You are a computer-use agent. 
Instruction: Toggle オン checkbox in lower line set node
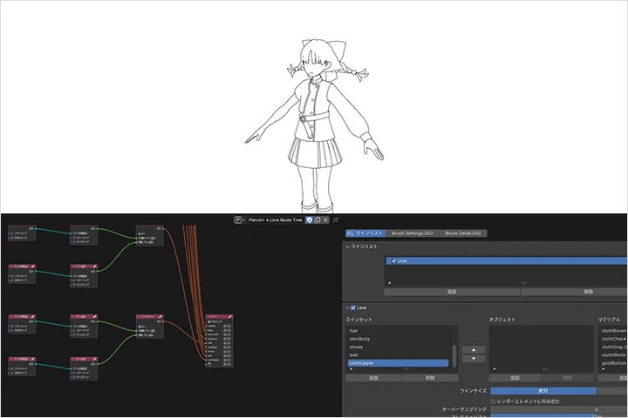pyautogui.click(x=140, y=327)
